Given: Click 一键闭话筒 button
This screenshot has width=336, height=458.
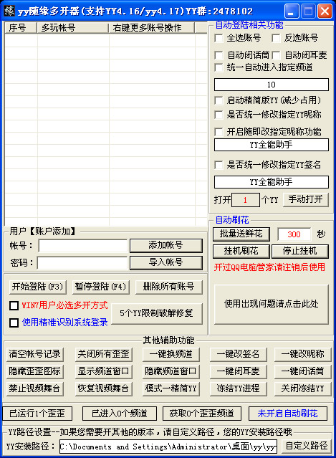Looking at the screenshot, I should point(303,371).
